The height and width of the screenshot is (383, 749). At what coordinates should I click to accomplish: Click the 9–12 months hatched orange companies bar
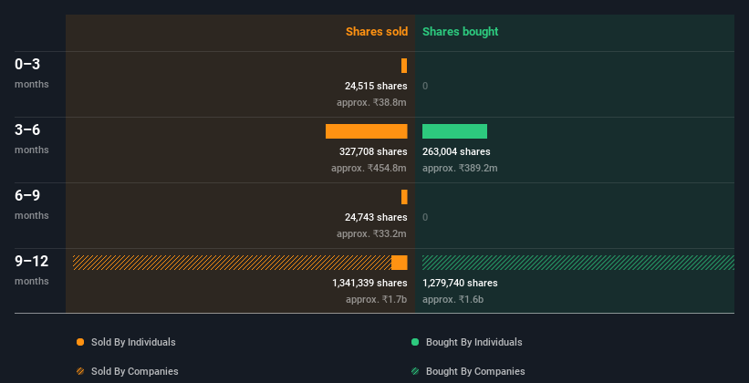(232, 263)
